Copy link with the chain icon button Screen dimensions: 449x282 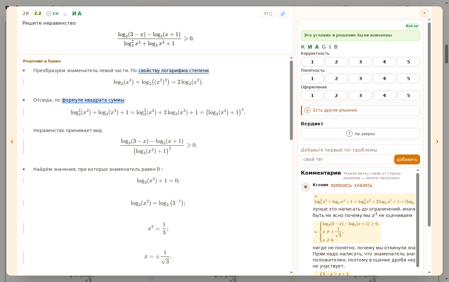(x=283, y=14)
